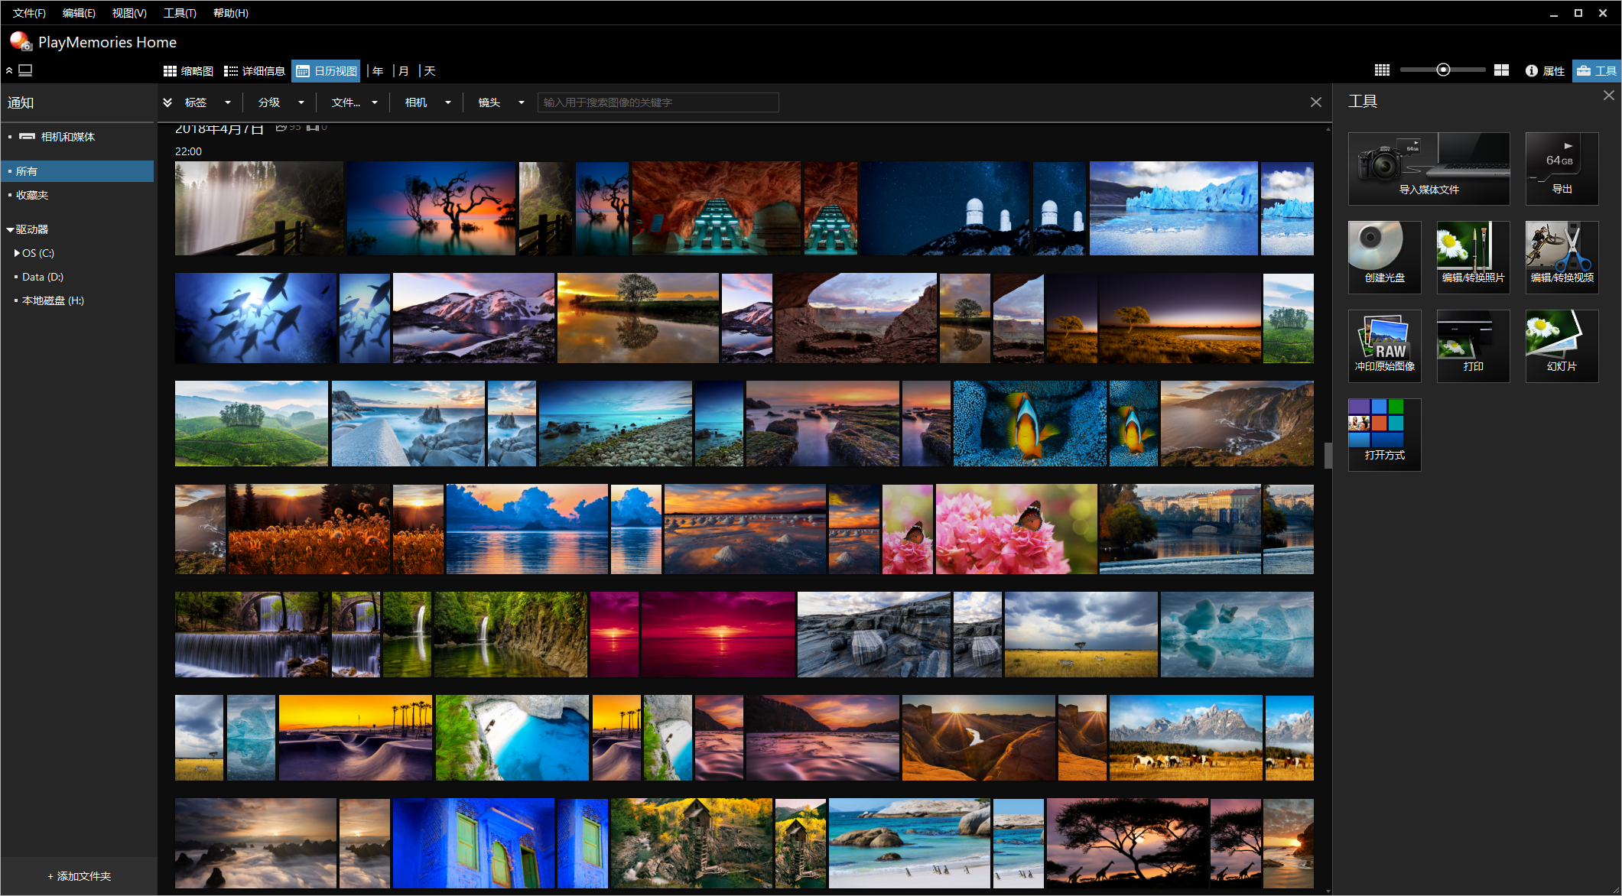Open the View menu
Screen dimensions: 1622x896
[x=129, y=13]
